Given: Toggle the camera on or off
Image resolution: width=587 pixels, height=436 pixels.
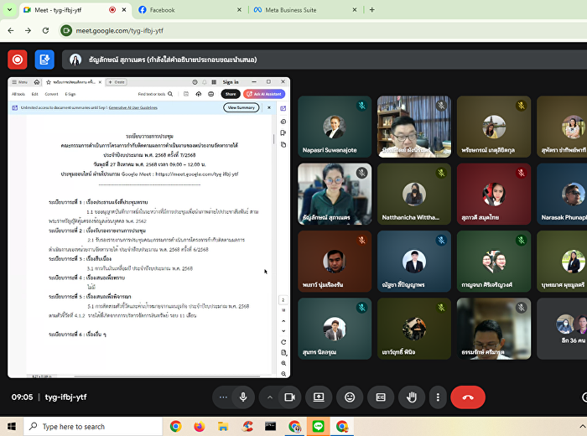Looking at the screenshot, I should pos(289,397).
